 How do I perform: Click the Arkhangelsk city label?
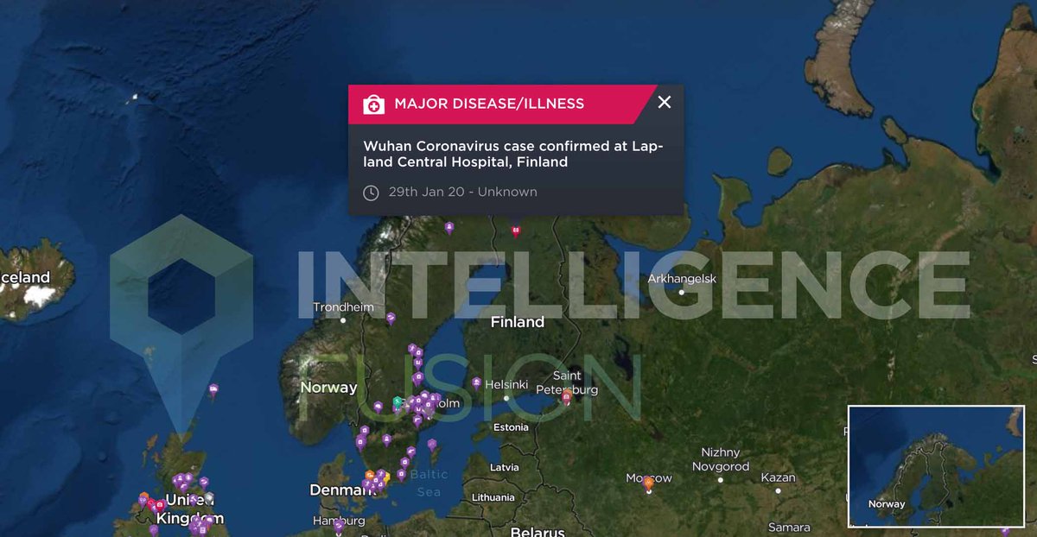coord(683,279)
